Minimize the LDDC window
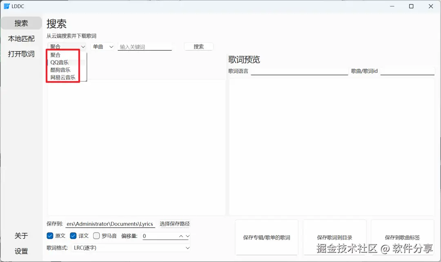 pos(392,6)
